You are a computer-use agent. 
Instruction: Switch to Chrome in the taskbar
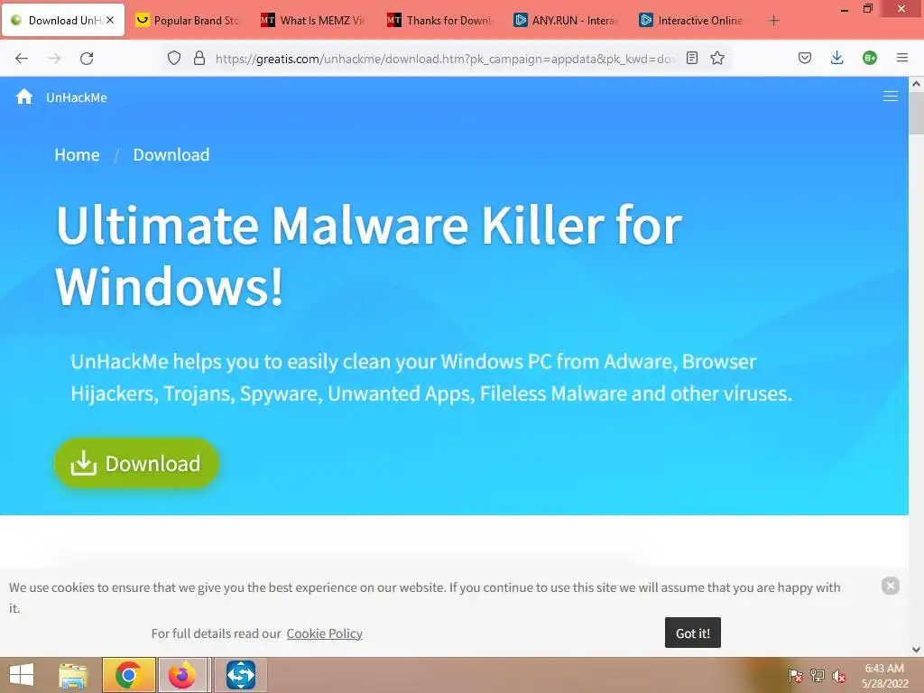128,675
